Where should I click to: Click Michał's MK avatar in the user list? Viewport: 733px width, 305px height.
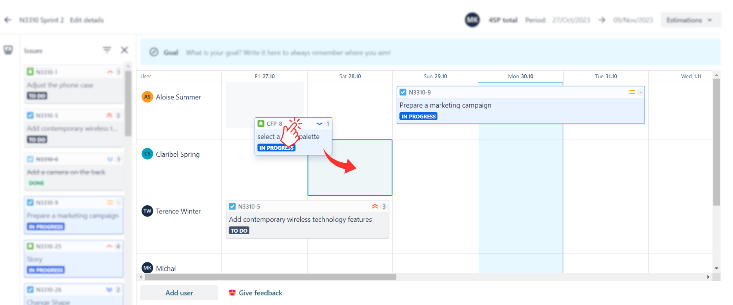click(147, 268)
